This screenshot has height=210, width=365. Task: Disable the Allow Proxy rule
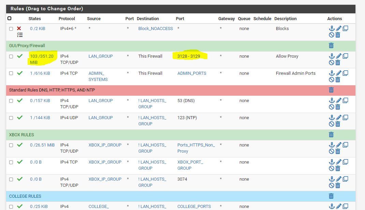(x=332, y=62)
